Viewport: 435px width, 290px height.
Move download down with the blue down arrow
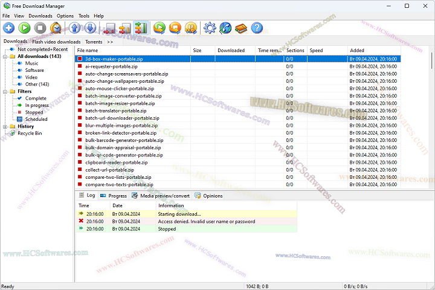pos(90,28)
